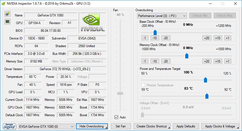Open the EVGA GeForce GTX 1080 (0) GPU selector

click(x=46, y=127)
